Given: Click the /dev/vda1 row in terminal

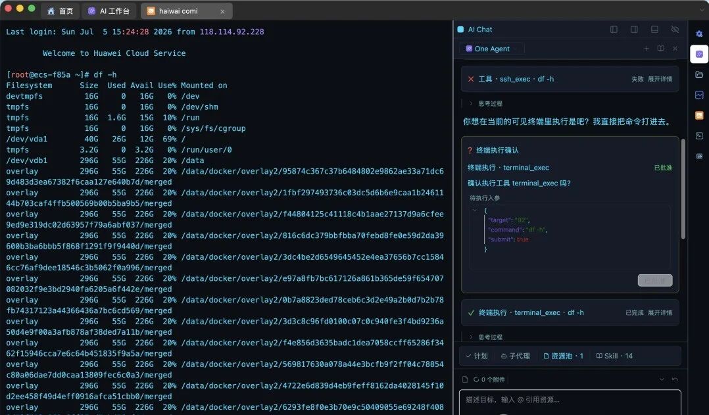Looking at the screenshot, I should click(x=96, y=139).
